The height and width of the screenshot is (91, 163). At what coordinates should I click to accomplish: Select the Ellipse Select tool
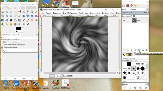point(7,12)
